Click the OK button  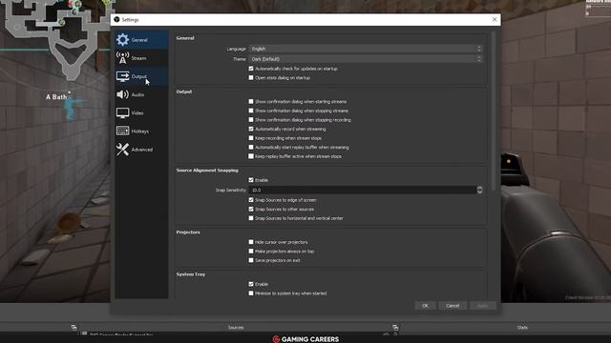425,306
